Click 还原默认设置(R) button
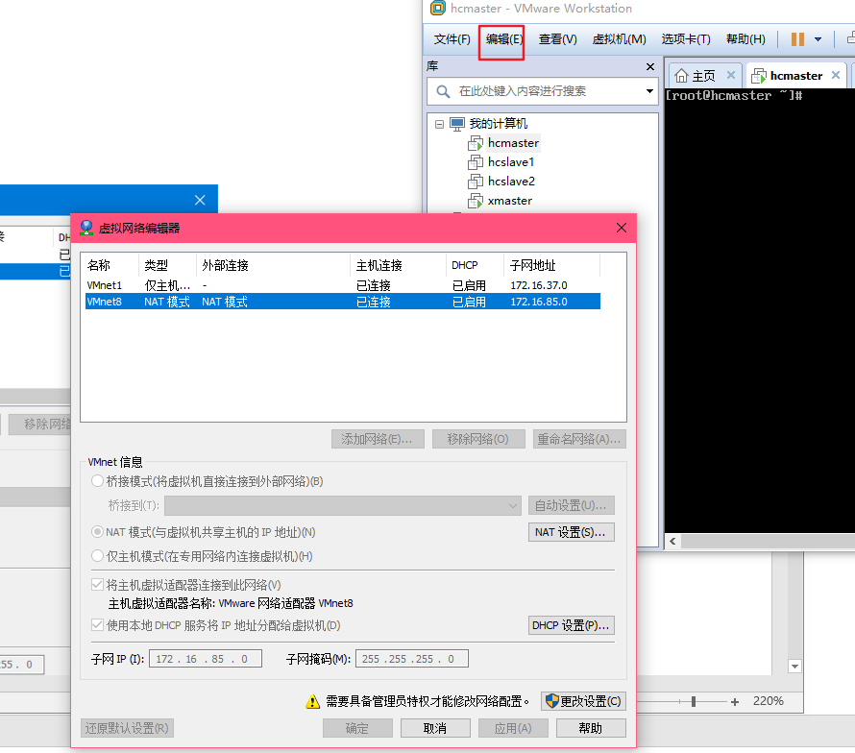Image resolution: width=855 pixels, height=753 pixels. click(127, 728)
